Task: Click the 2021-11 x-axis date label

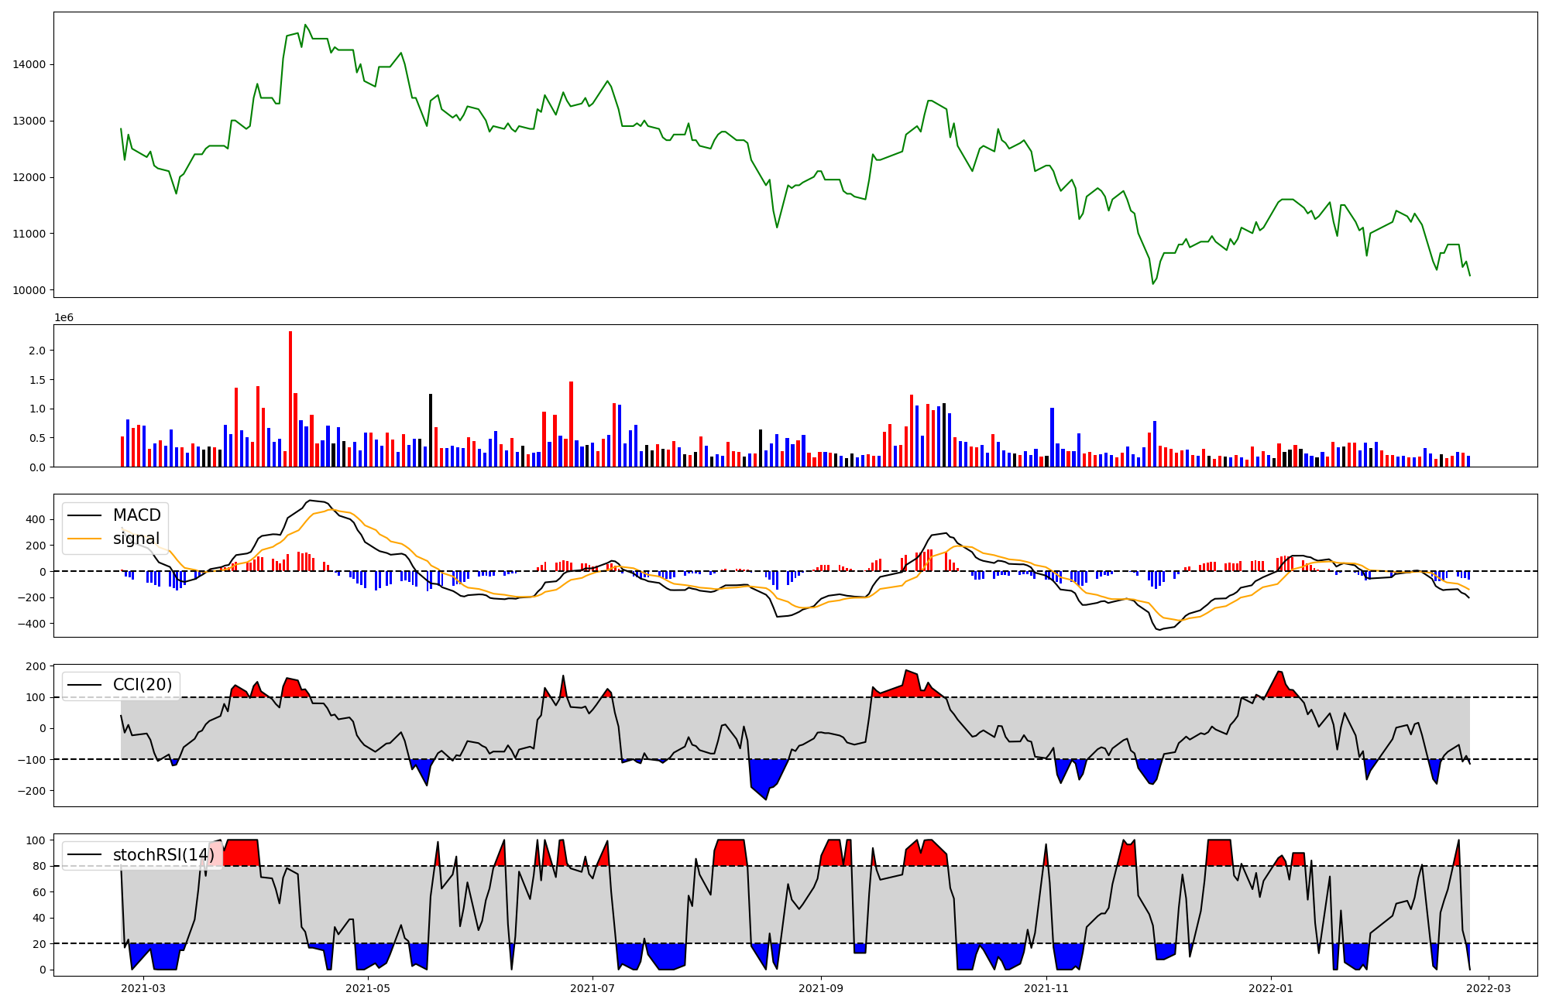Action: 1046,988
